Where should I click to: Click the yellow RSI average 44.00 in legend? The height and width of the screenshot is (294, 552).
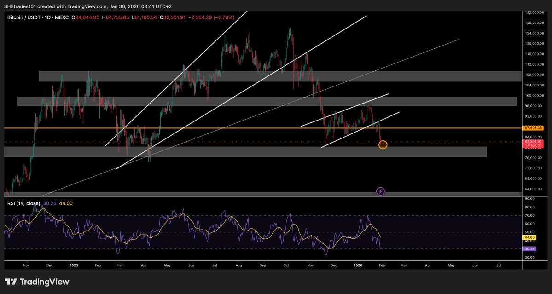pos(65,203)
